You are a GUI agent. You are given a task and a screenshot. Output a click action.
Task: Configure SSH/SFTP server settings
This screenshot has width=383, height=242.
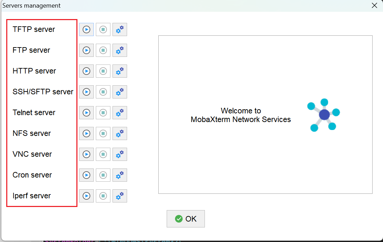[x=120, y=92]
